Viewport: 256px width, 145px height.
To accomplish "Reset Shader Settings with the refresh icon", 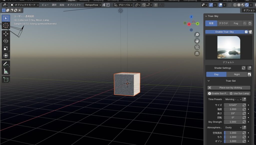I will (x=243, y=68).
